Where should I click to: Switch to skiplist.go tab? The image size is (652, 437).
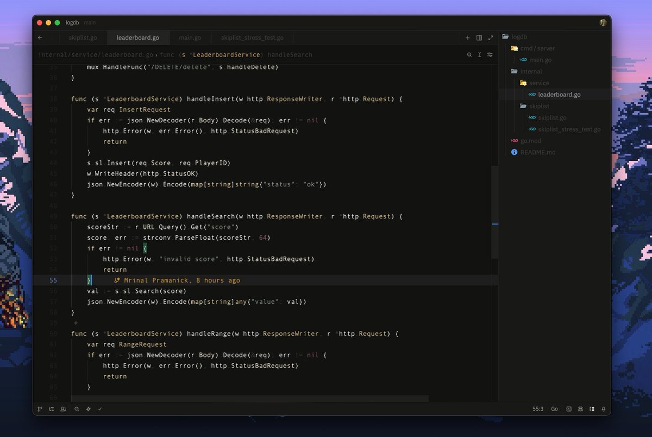point(83,38)
